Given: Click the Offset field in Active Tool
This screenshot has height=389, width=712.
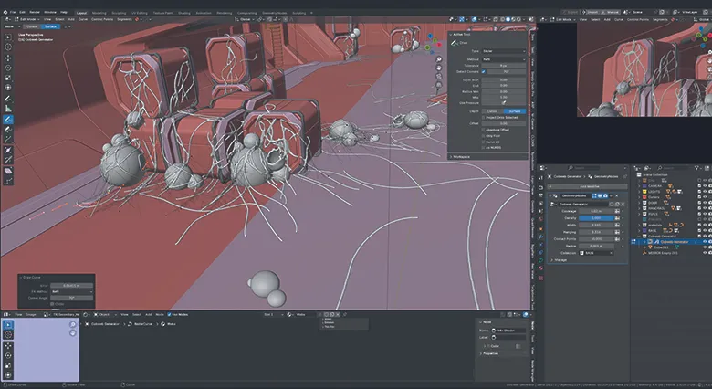Looking at the screenshot, I should point(504,123).
